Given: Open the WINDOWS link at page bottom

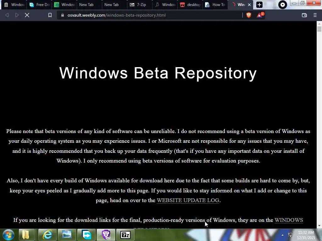Looking at the screenshot, I should pyautogui.click(x=289, y=220).
